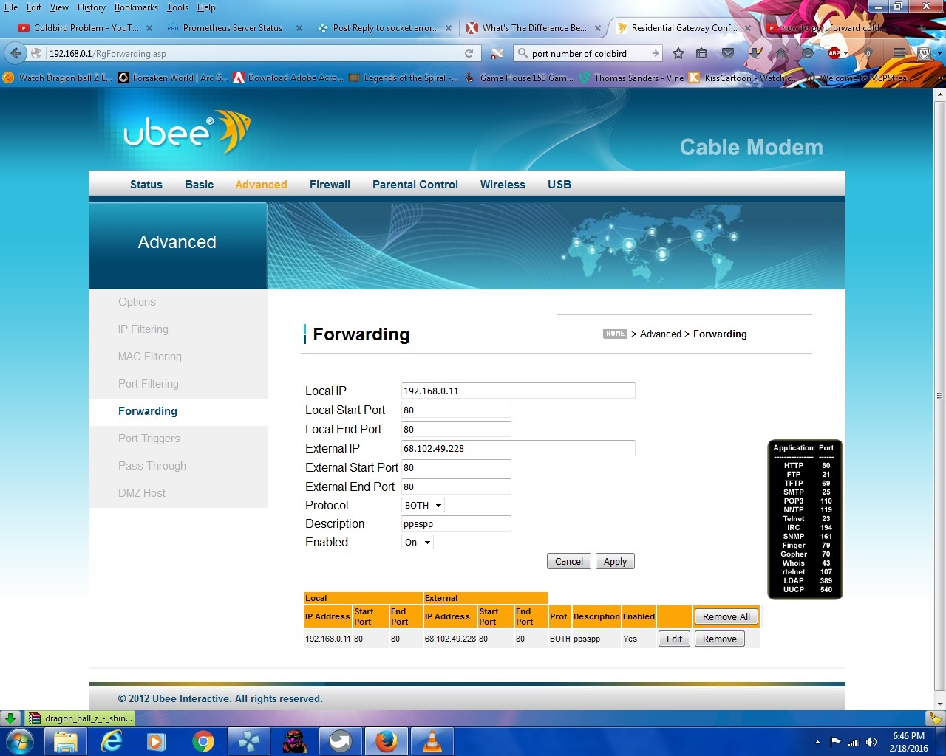Switch to the Firewall tab
946x756 pixels.
[330, 185]
